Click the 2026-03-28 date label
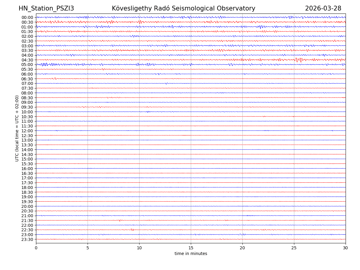360x270 pixels. click(323, 9)
